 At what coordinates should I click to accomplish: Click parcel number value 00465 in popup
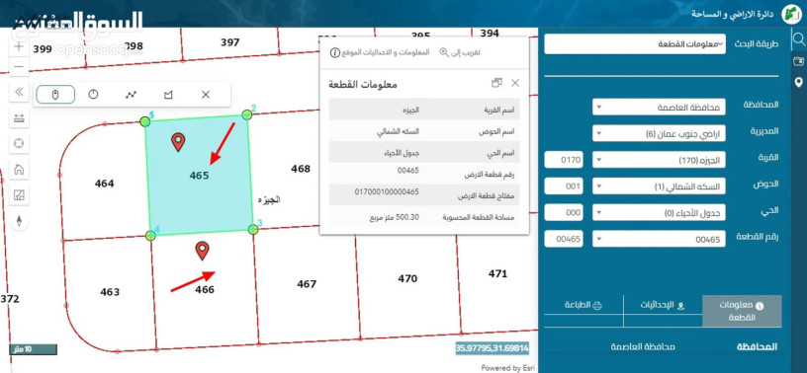pyautogui.click(x=408, y=171)
